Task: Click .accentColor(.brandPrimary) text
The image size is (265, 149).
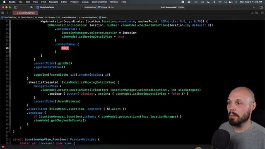Action: pos(57,101)
